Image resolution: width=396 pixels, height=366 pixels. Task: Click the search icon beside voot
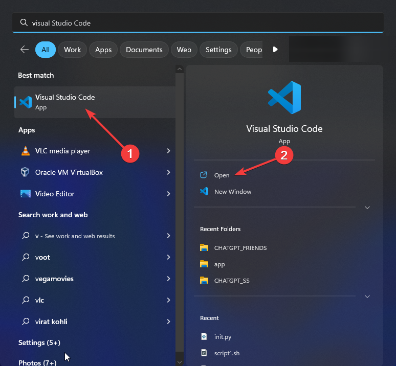coord(26,257)
